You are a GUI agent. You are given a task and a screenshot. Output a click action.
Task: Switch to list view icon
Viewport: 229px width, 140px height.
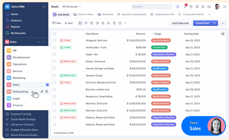point(80,23)
